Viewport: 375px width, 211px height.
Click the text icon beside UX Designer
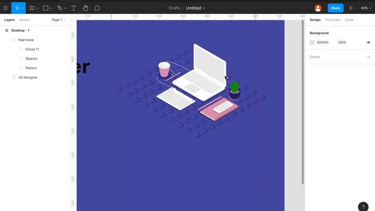13,77
